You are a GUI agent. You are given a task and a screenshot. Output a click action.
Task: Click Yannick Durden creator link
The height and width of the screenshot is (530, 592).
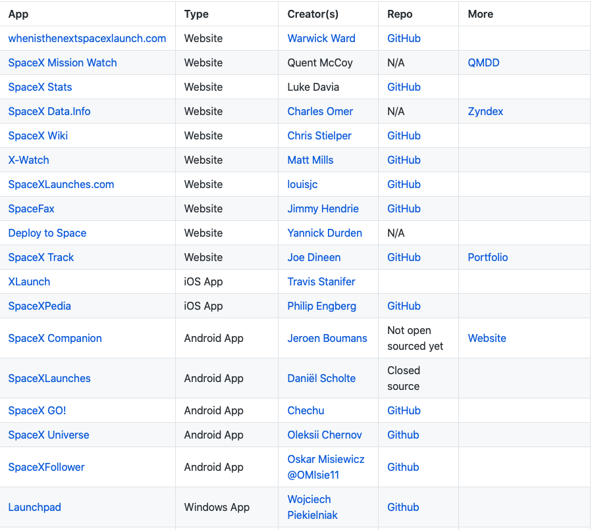325,233
